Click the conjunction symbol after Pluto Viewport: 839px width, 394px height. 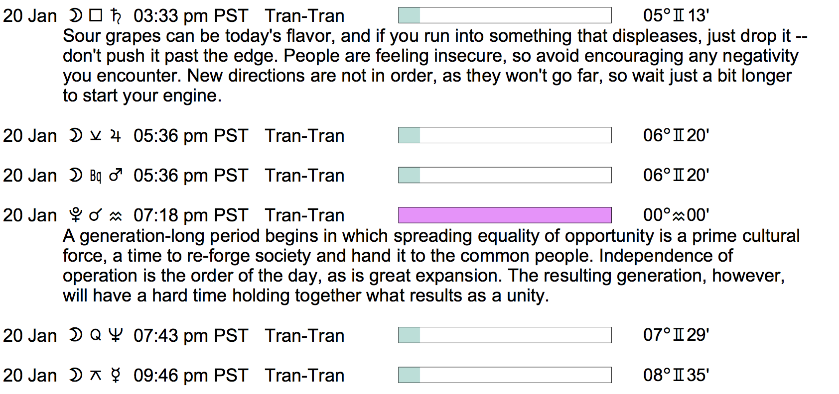[x=96, y=215]
